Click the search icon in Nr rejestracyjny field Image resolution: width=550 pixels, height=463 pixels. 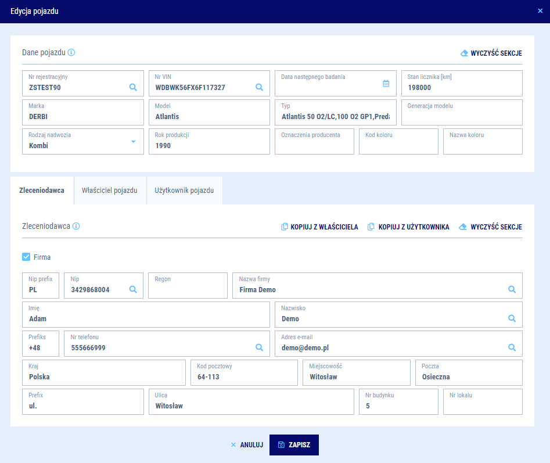(133, 87)
